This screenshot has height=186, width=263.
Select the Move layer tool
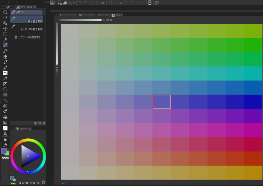[x=5, y=28]
